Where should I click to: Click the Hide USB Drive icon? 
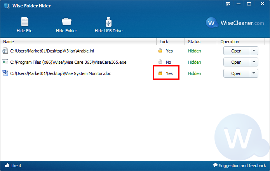108,22
